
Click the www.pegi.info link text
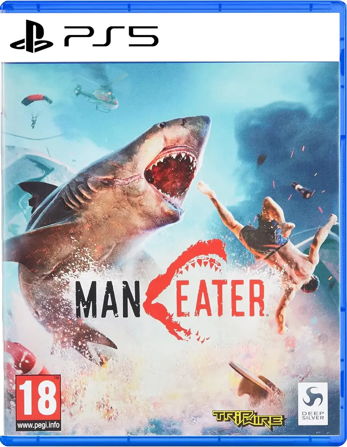coord(38,426)
